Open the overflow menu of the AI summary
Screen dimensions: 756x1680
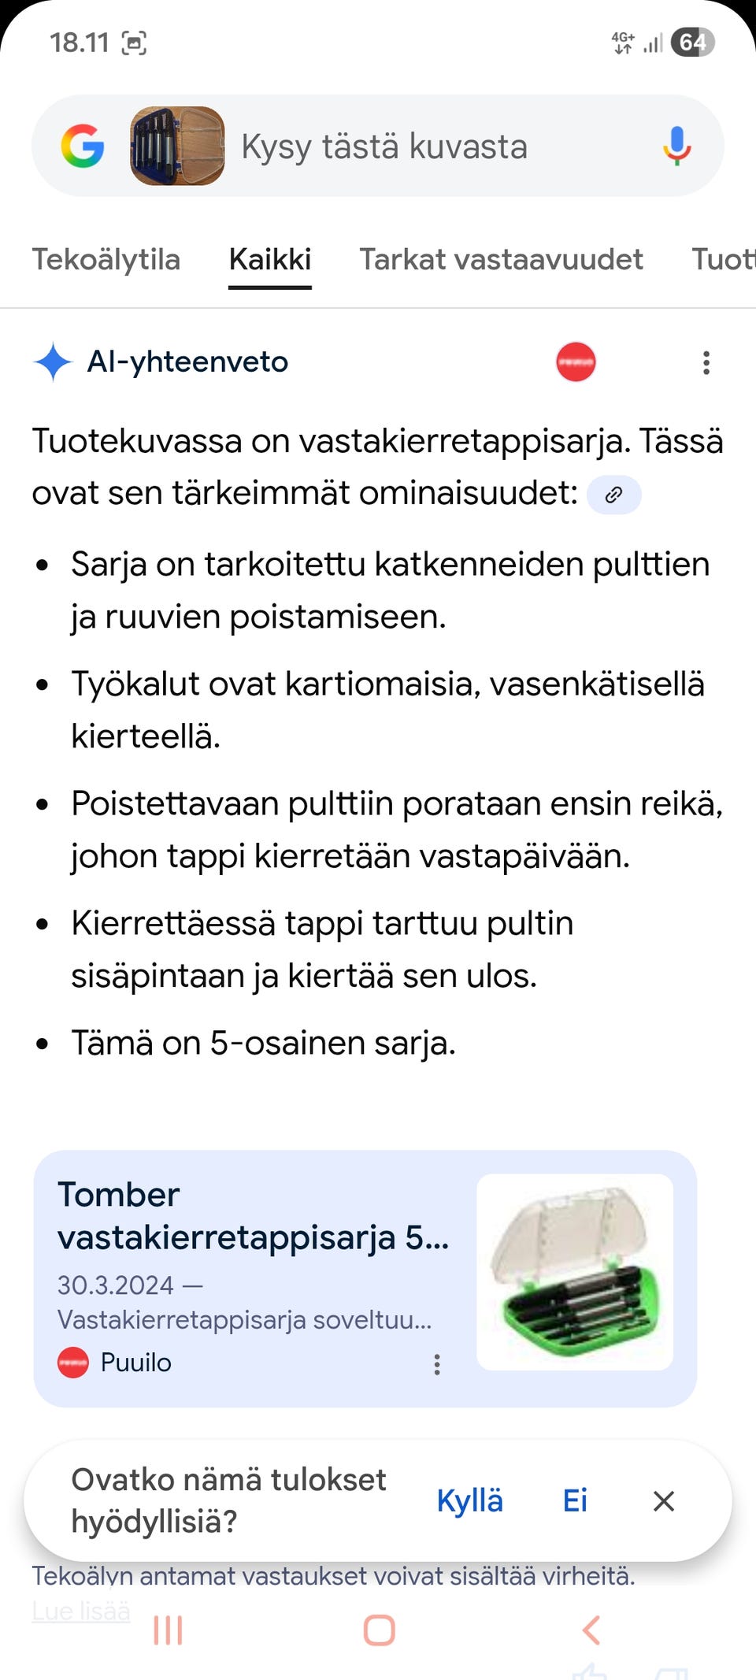point(706,362)
